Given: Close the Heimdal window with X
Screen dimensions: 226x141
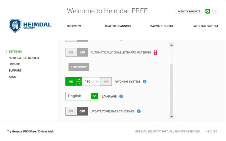Looking at the screenshot, I should [215, 11].
